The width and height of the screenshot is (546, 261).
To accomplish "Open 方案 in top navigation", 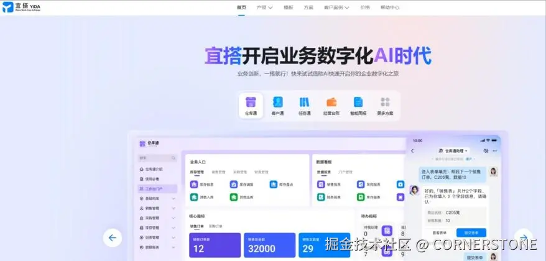I will 308,7.
